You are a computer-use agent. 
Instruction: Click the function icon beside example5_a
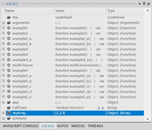[9, 76]
